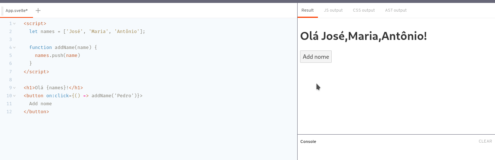This screenshot has width=495, height=160.
Task: Click line number 8 in gutter
Action: 11,80
